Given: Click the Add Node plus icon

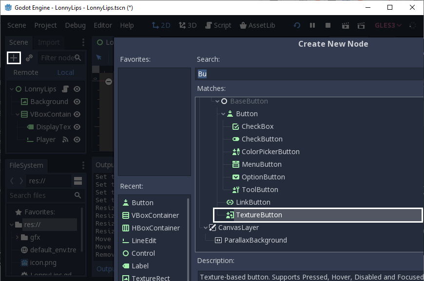Looking at the screenshot, I should click(x=14, y=58).
